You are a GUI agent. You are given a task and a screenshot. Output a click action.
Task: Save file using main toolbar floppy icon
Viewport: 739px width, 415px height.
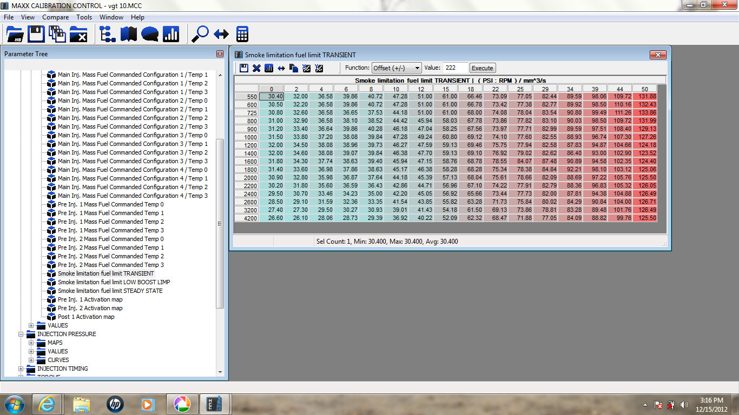click(36, 35)
